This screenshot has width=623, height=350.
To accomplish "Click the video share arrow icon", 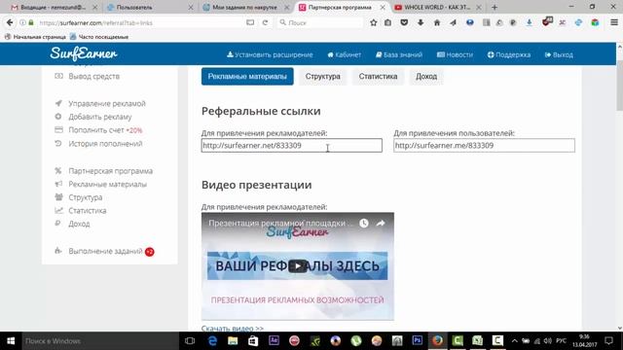I will tap(381, 223).
